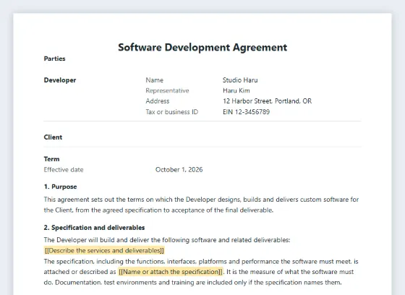Image resolution: width=405 pixels, height=295 pixels.
Task: Click the developer name 'Studio Haru'
Action: coord(240,80)
